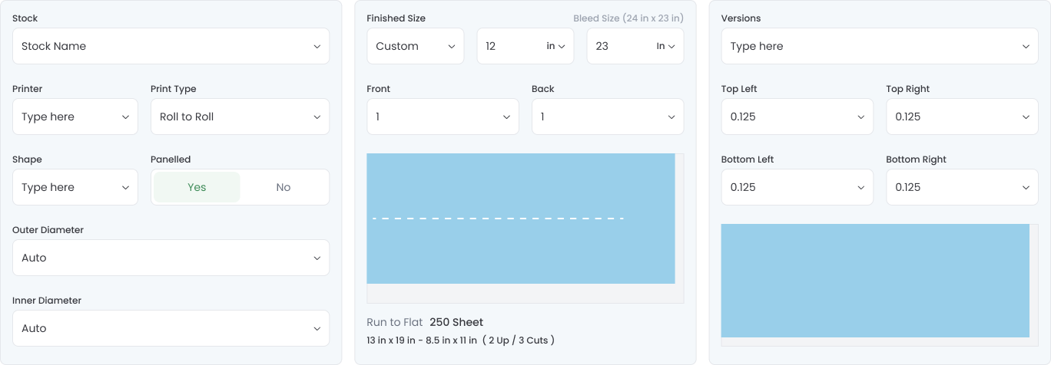
Task: Set Panelled to No
Action: click(283, 187)
